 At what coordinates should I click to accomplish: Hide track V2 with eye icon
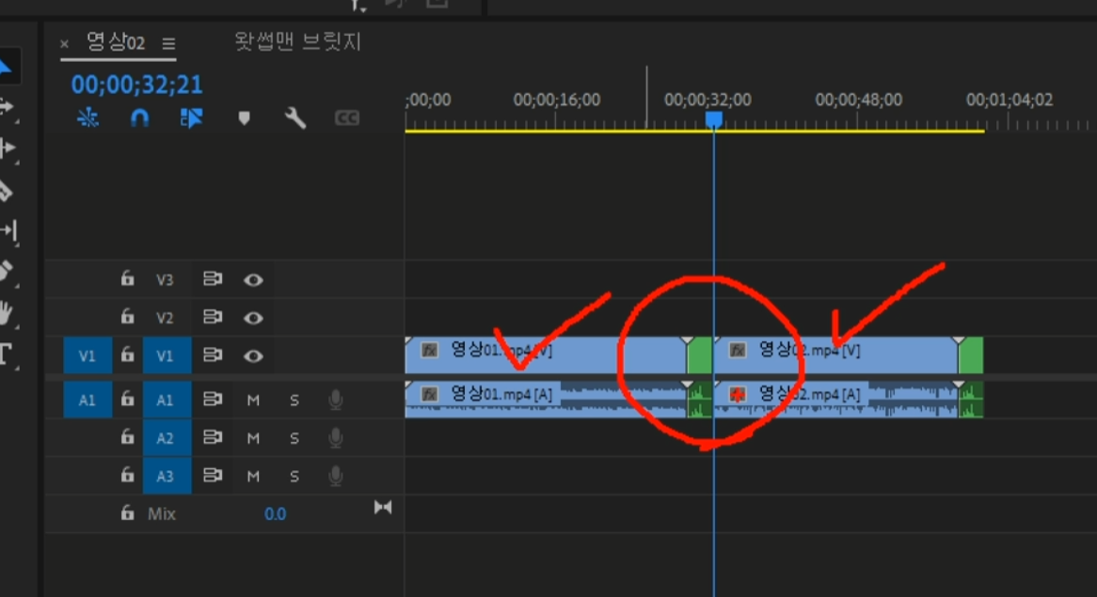(x=253, y=318)
